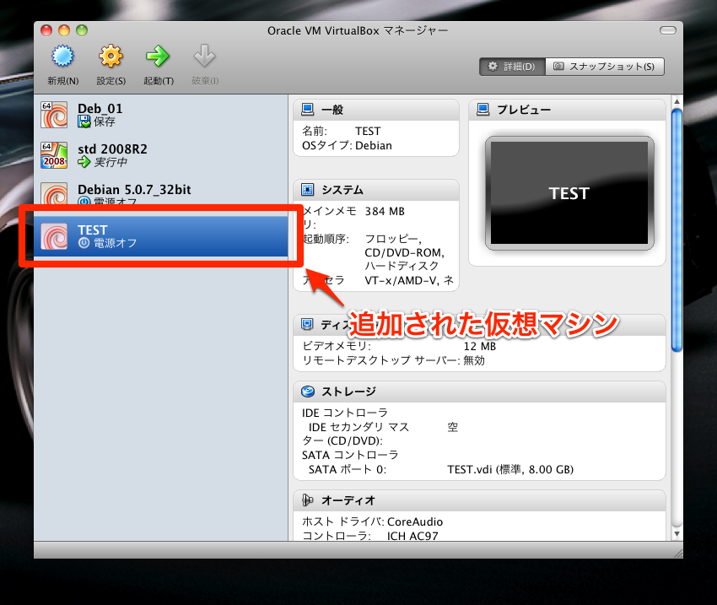Screen dimensions: 717x605
Task: Click the システム section chip icon
Action: (307, 189)
